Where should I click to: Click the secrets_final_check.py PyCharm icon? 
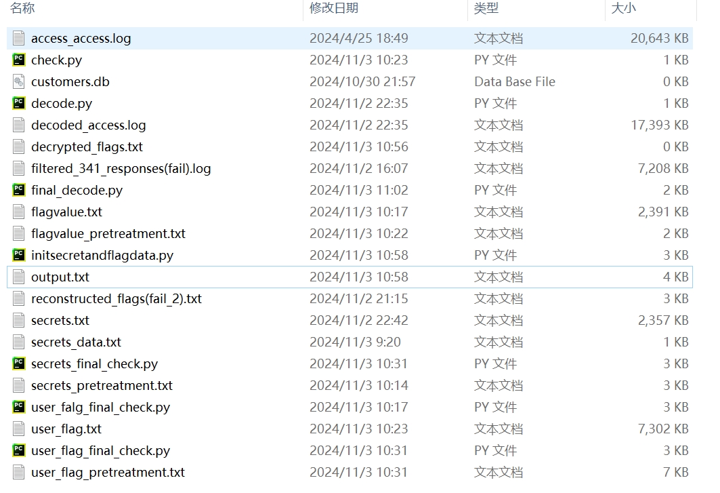pyautogui.click(x=18, y=363)
